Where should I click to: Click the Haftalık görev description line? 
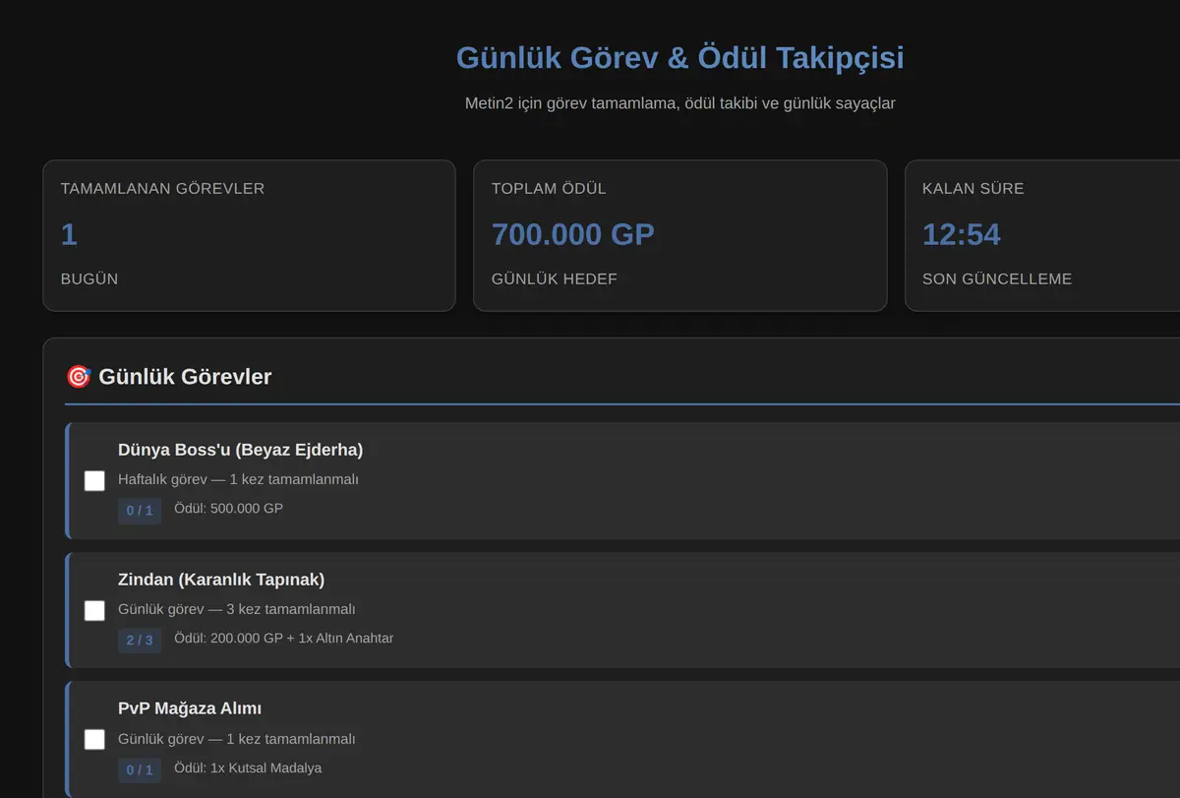238,480
